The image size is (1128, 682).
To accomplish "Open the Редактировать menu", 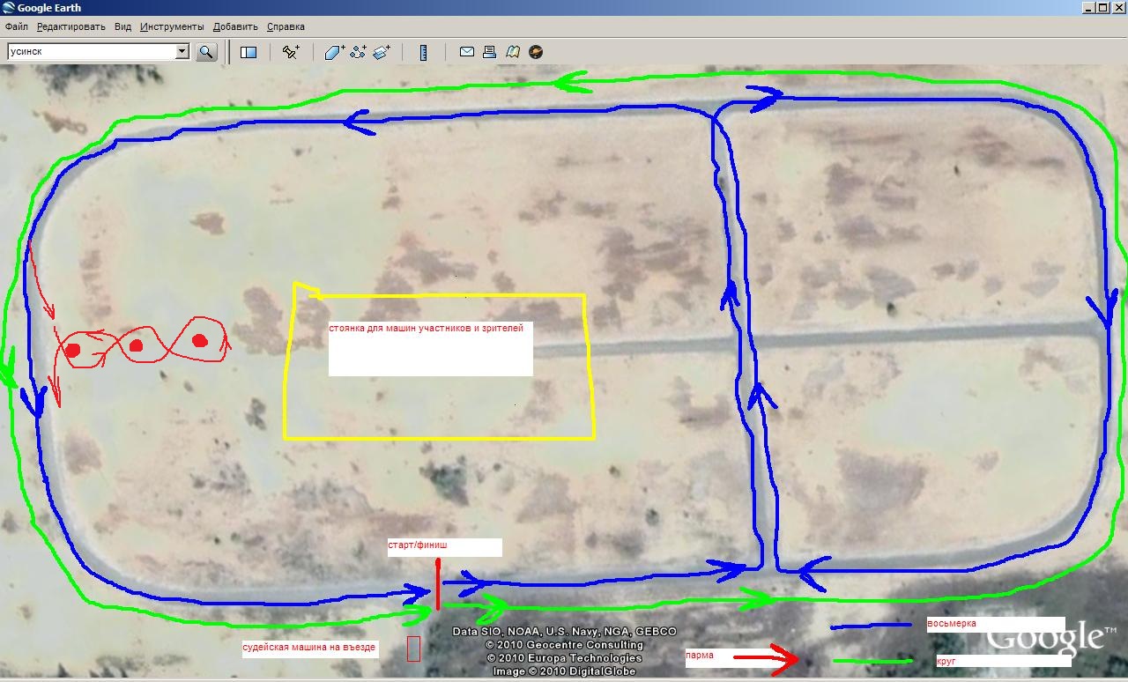I will tap(71, 26).
